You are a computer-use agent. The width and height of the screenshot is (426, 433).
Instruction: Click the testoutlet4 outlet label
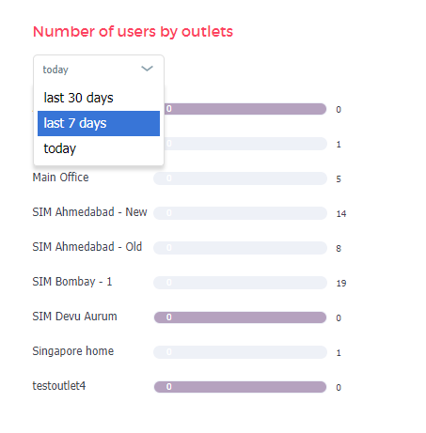(x=59, y=386)
